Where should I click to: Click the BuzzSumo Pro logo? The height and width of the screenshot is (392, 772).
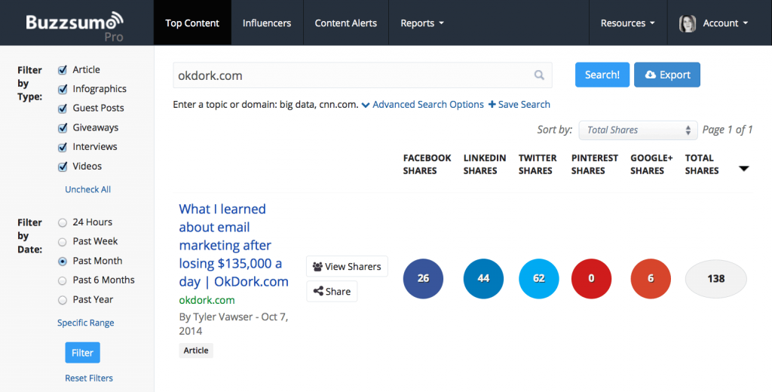click(75, 26)
